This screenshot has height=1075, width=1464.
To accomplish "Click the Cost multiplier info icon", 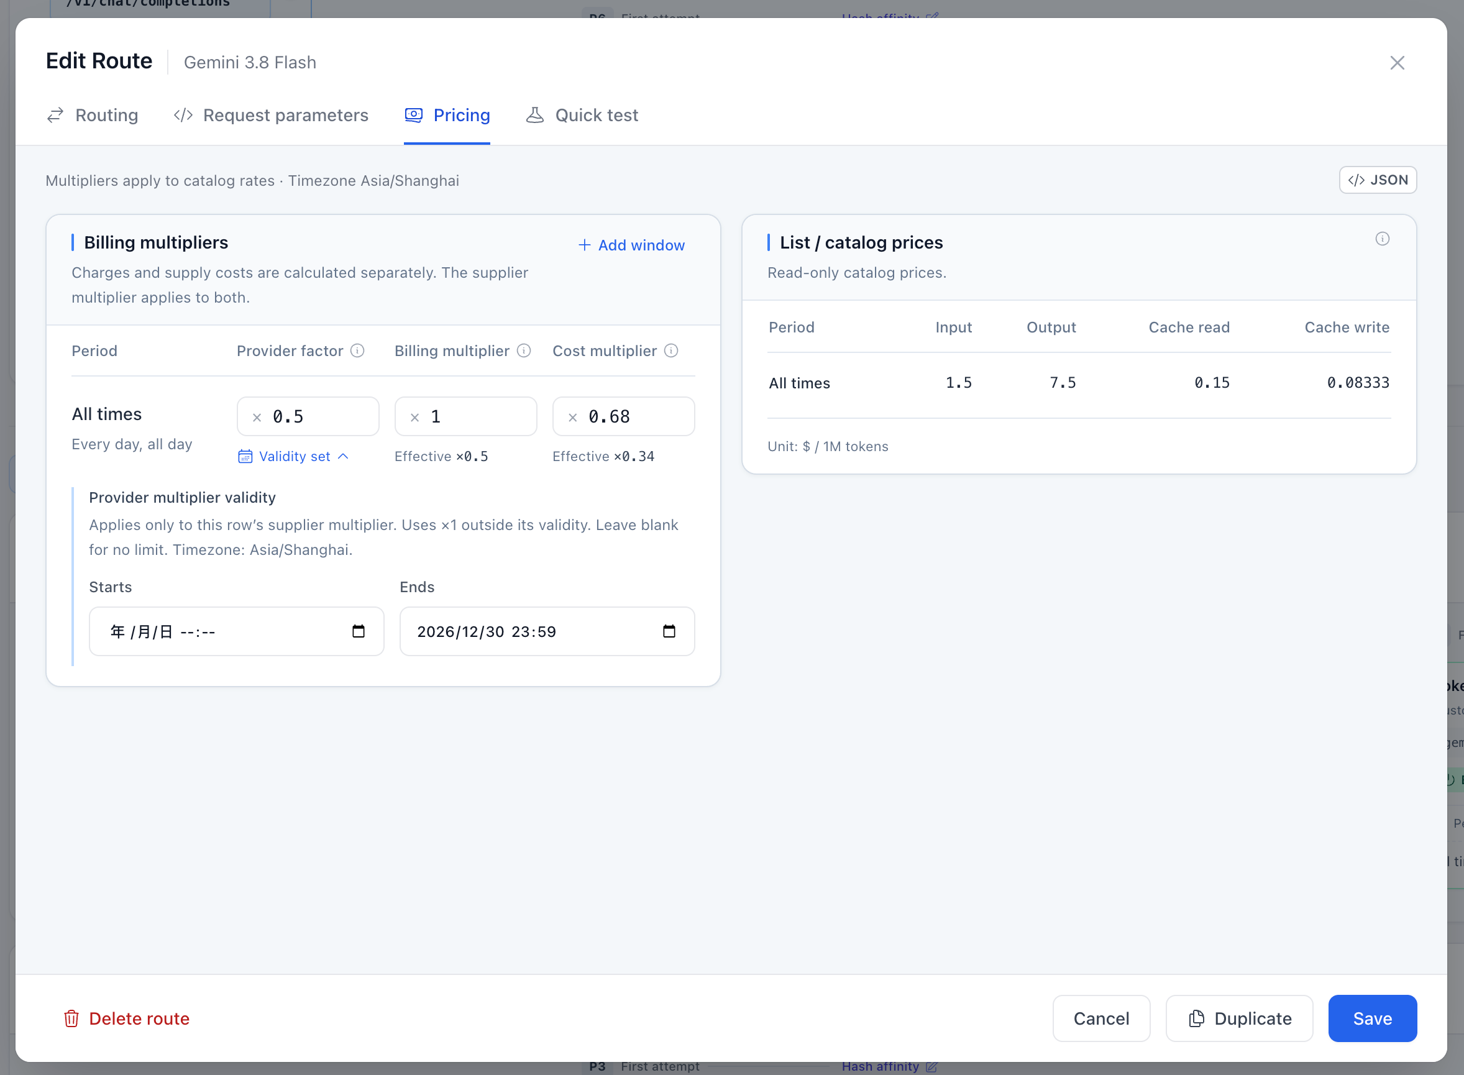I will pyautogui.click(x=671, y=350).
